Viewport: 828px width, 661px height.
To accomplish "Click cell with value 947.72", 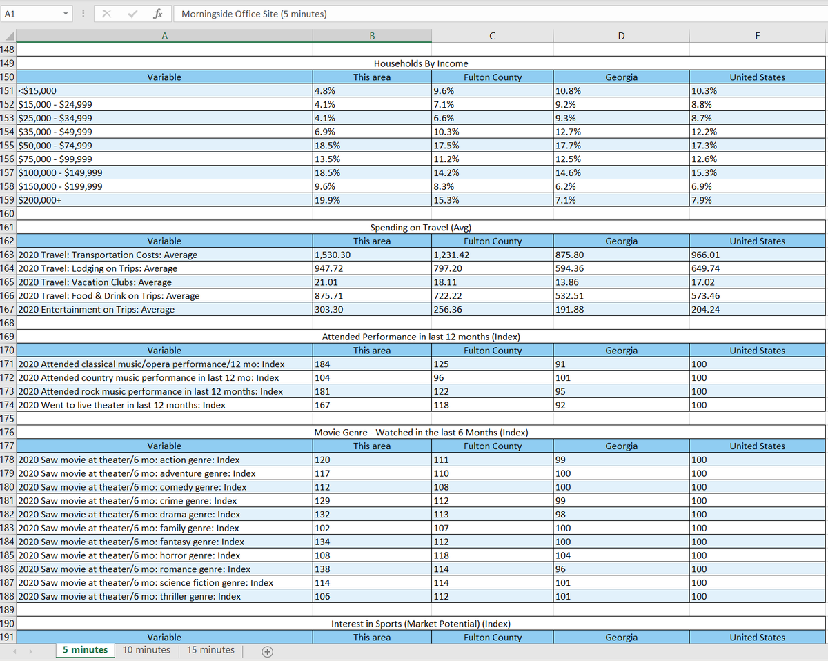I will point(372,268).
